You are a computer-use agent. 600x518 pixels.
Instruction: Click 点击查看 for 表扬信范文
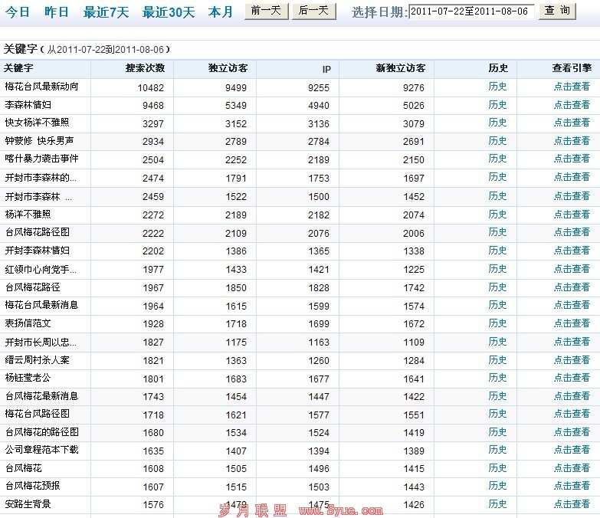[572, 323]
